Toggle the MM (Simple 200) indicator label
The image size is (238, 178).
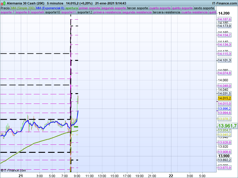coord(23,8)
